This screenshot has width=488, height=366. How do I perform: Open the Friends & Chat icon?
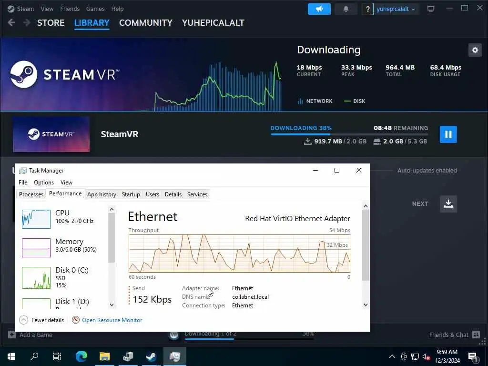pyautogui.click(x=476, y=335)
